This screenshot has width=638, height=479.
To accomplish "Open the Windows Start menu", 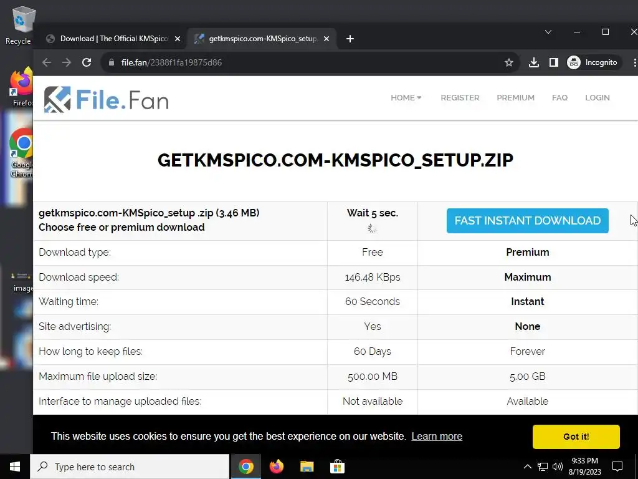I will (x=15, y=467).
